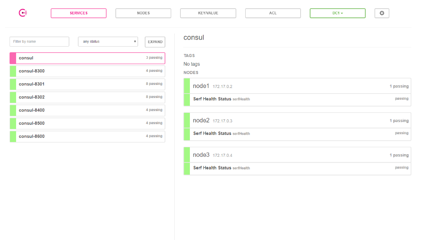Viewport: 422px width, 240px height.
Task: Click the "3 passing" count on consul
Action: pyautogui.click(x=154, y=57)
